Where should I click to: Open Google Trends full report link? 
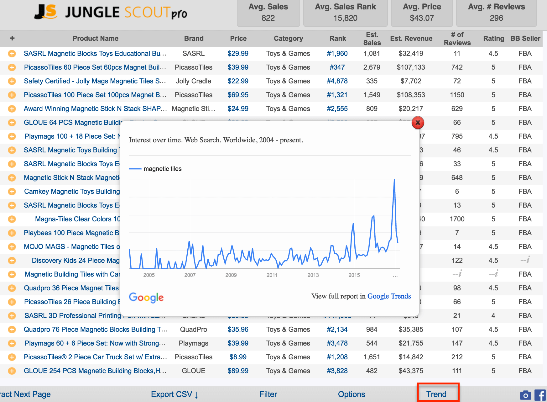[389, 296]
